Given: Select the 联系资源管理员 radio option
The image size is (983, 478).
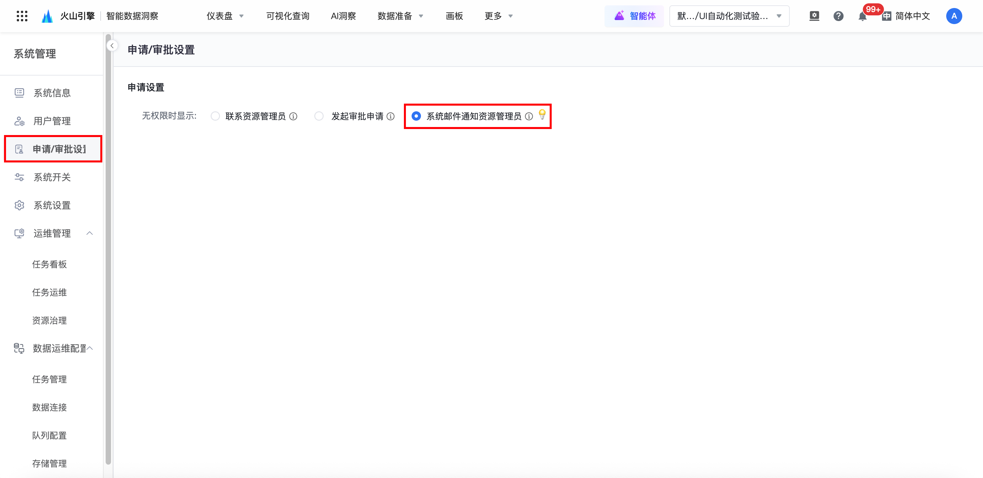Looking at the screenshot, I should 215,116.
